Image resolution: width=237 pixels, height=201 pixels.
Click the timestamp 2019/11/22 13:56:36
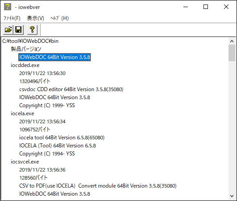(42, 170)
